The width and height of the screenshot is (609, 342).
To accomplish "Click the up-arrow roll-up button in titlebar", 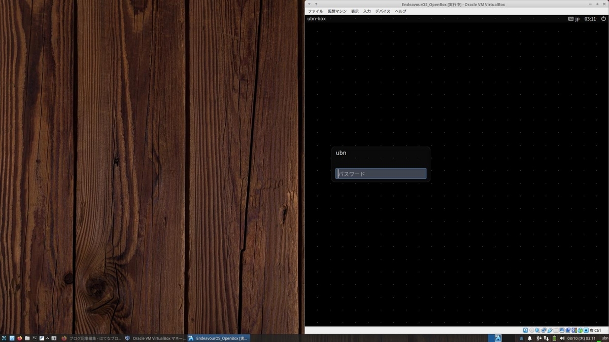I will coord(316,4).
